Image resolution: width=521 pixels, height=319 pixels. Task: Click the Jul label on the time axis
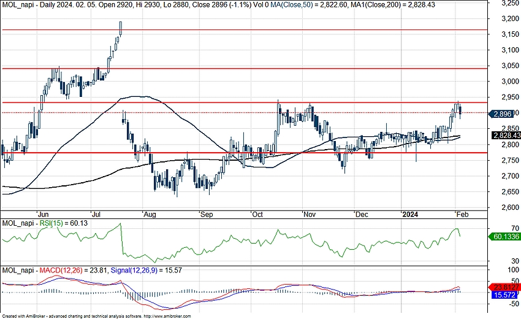coord(97,215)
